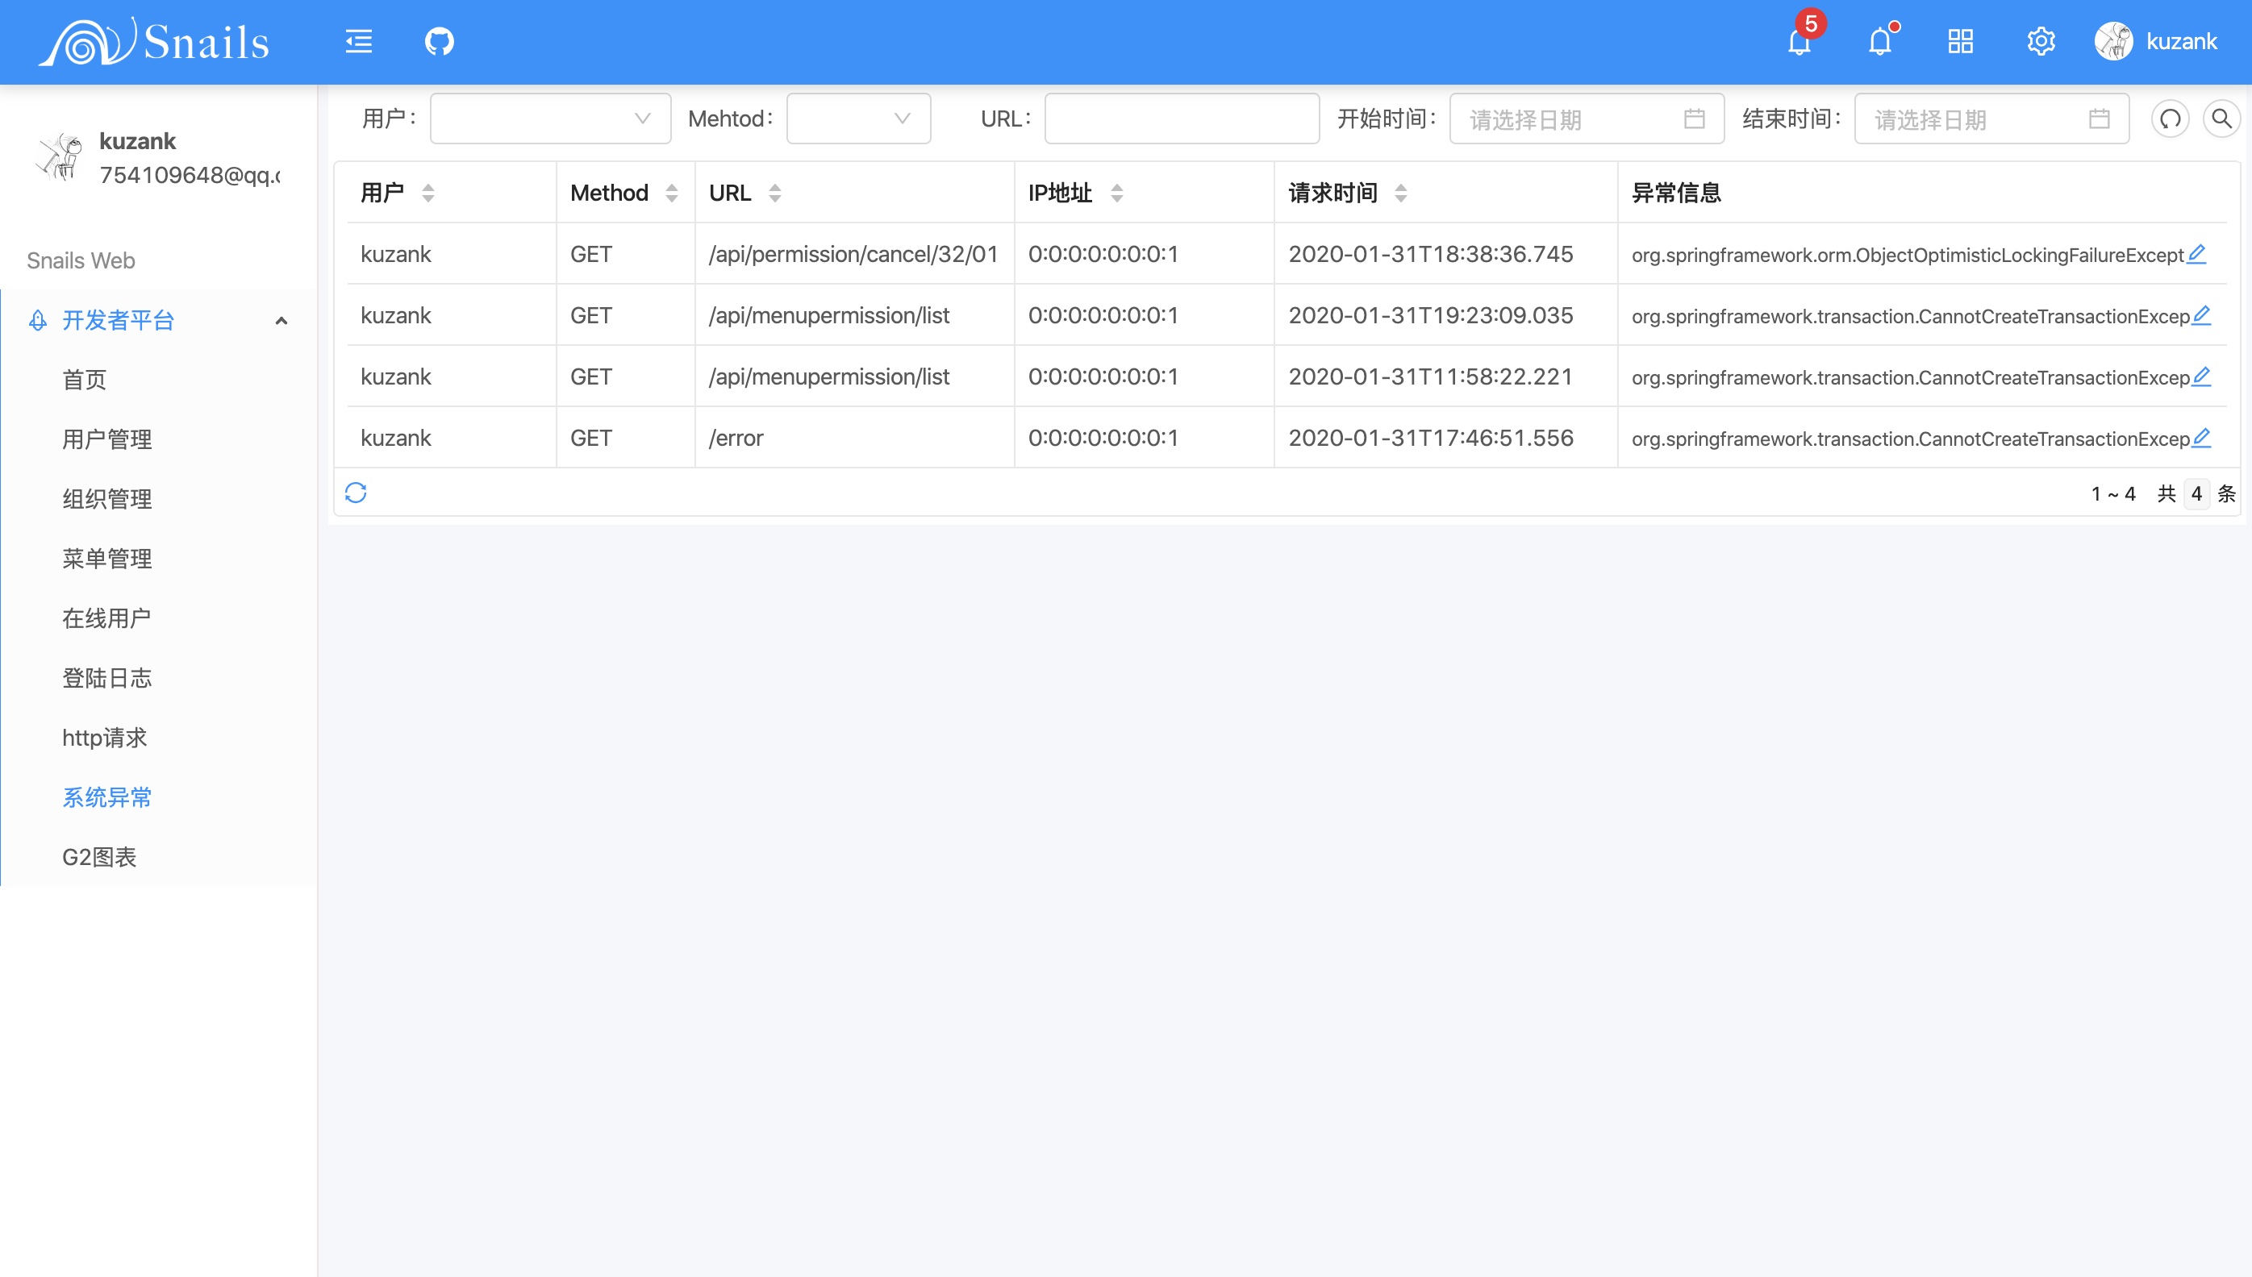Sort table by 用户 column
This screenshot has width=2252, height=1277.
(x=428, y=193)
